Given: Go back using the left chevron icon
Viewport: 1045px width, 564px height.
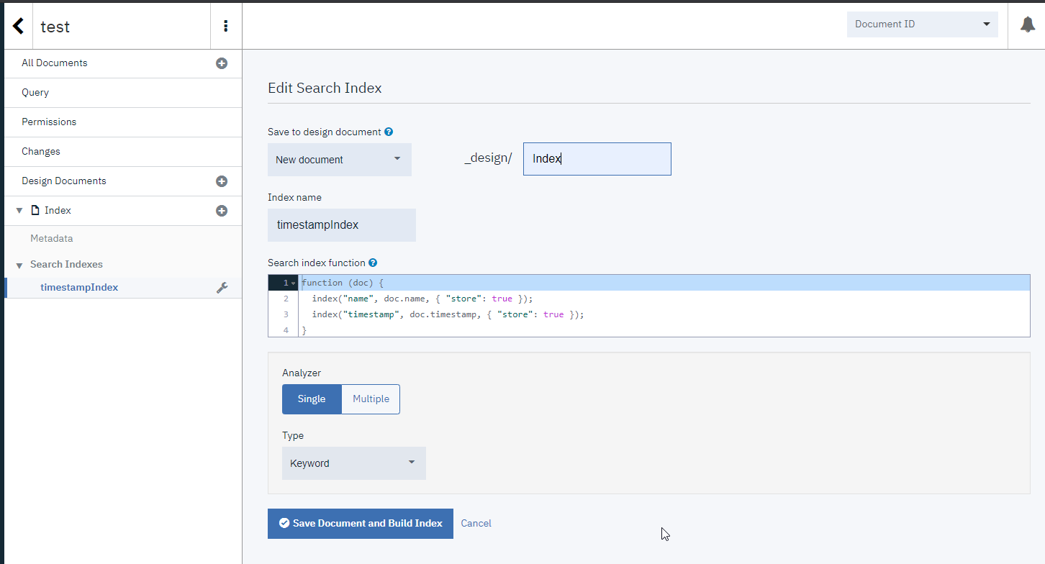Looking at the screenshot, I should (x=19, y=27).
